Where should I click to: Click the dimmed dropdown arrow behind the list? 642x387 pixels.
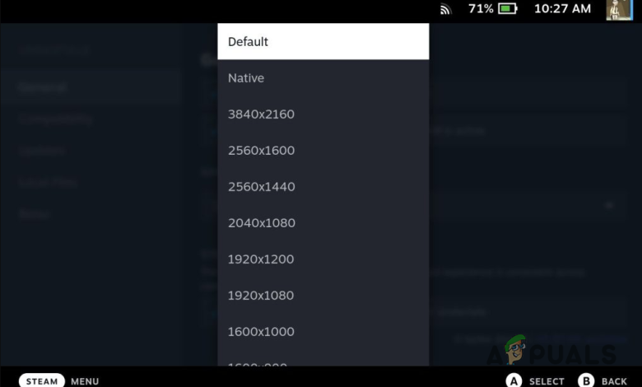(x=609, y=205)
